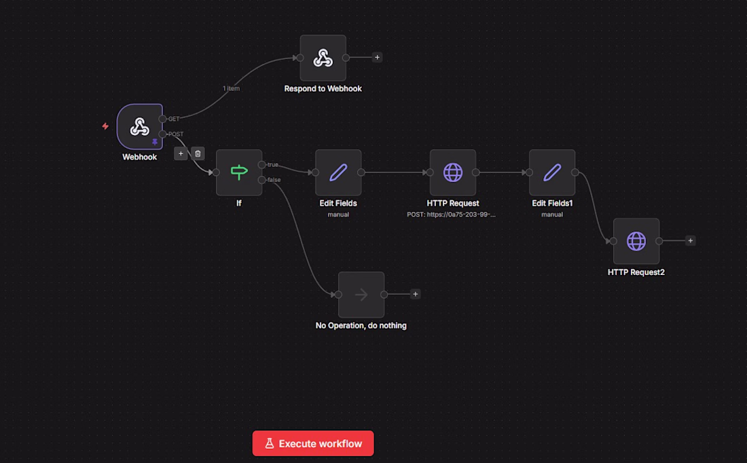Click the 'Edit Fields' node label
The image size is (747, 463).
point(338,204)
